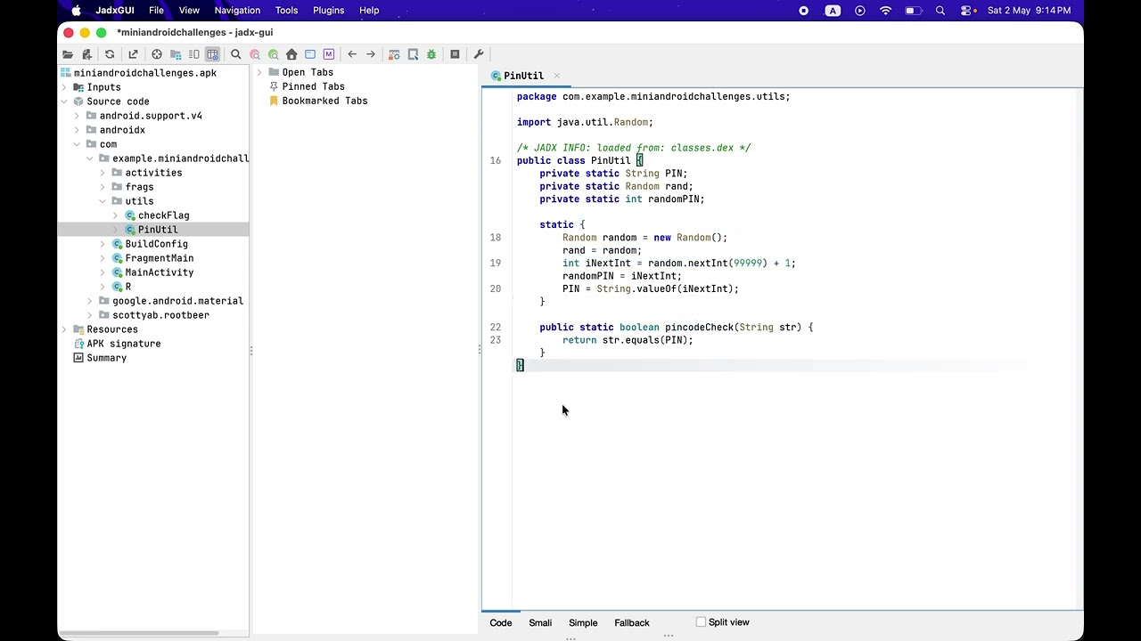Screen dimensions: 1141x641
Task: Open the File menu
Action: tap(156, 11)
